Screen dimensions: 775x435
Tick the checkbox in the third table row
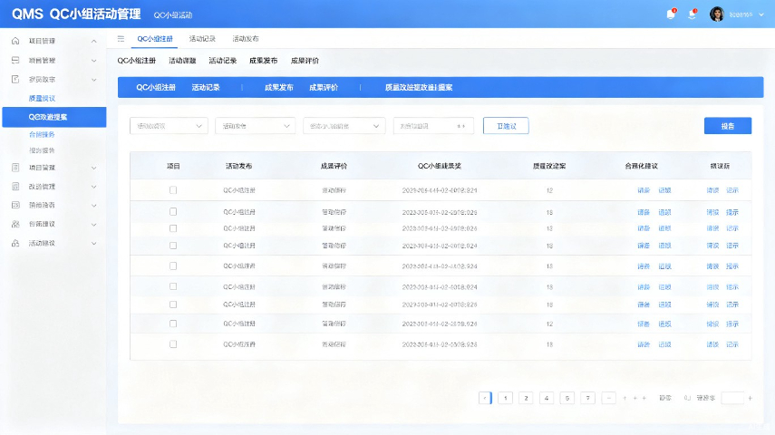[x=173, y=228]
